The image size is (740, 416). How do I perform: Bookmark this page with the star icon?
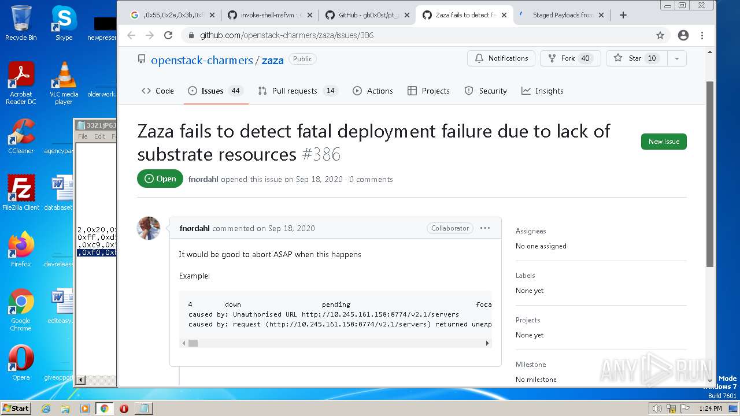(x=660, y=35)
